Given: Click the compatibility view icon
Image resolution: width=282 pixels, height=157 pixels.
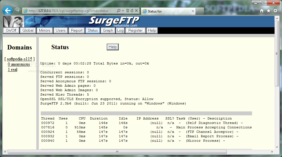Looking at the screenshot, I should pos(128,11).
